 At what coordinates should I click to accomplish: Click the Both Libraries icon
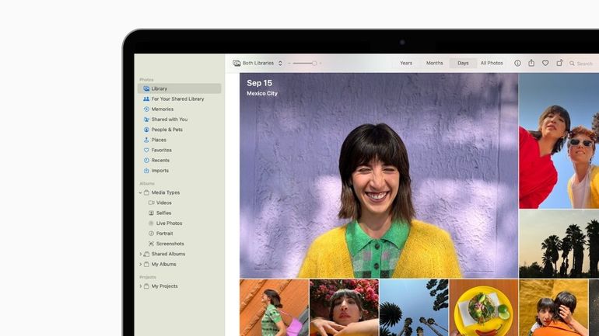(x=236, y=63)
